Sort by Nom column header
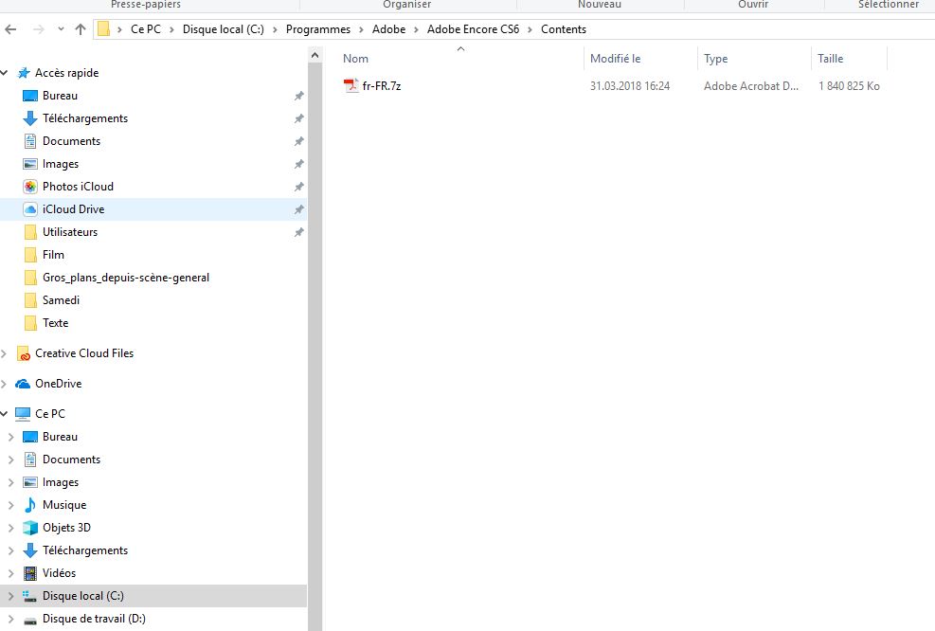The width and height of the screenshot is (935, 631). click(x=355, y=59)
